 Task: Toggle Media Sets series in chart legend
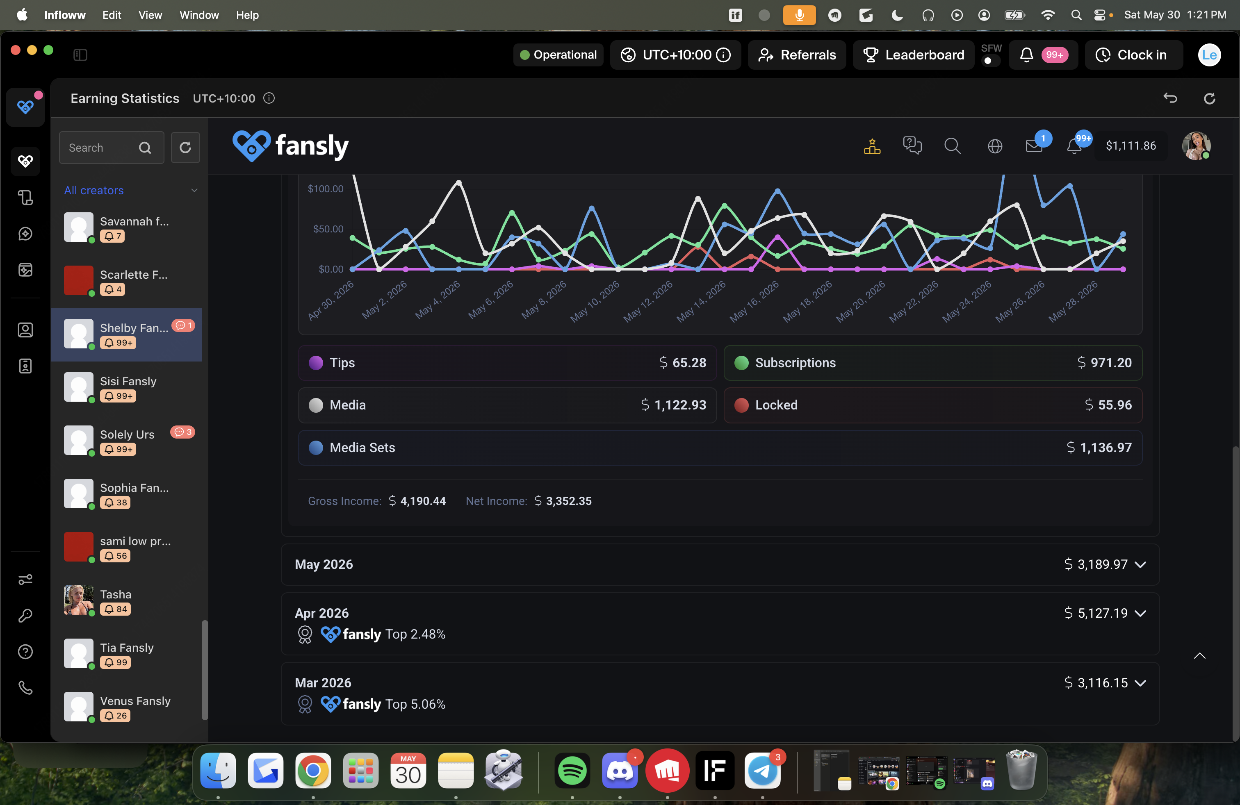(720, 448)
